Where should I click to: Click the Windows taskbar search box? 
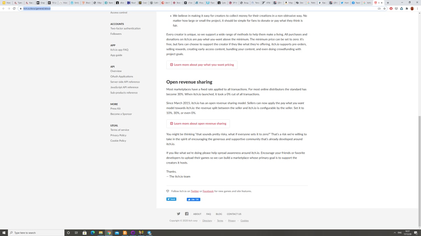[36, 233]
